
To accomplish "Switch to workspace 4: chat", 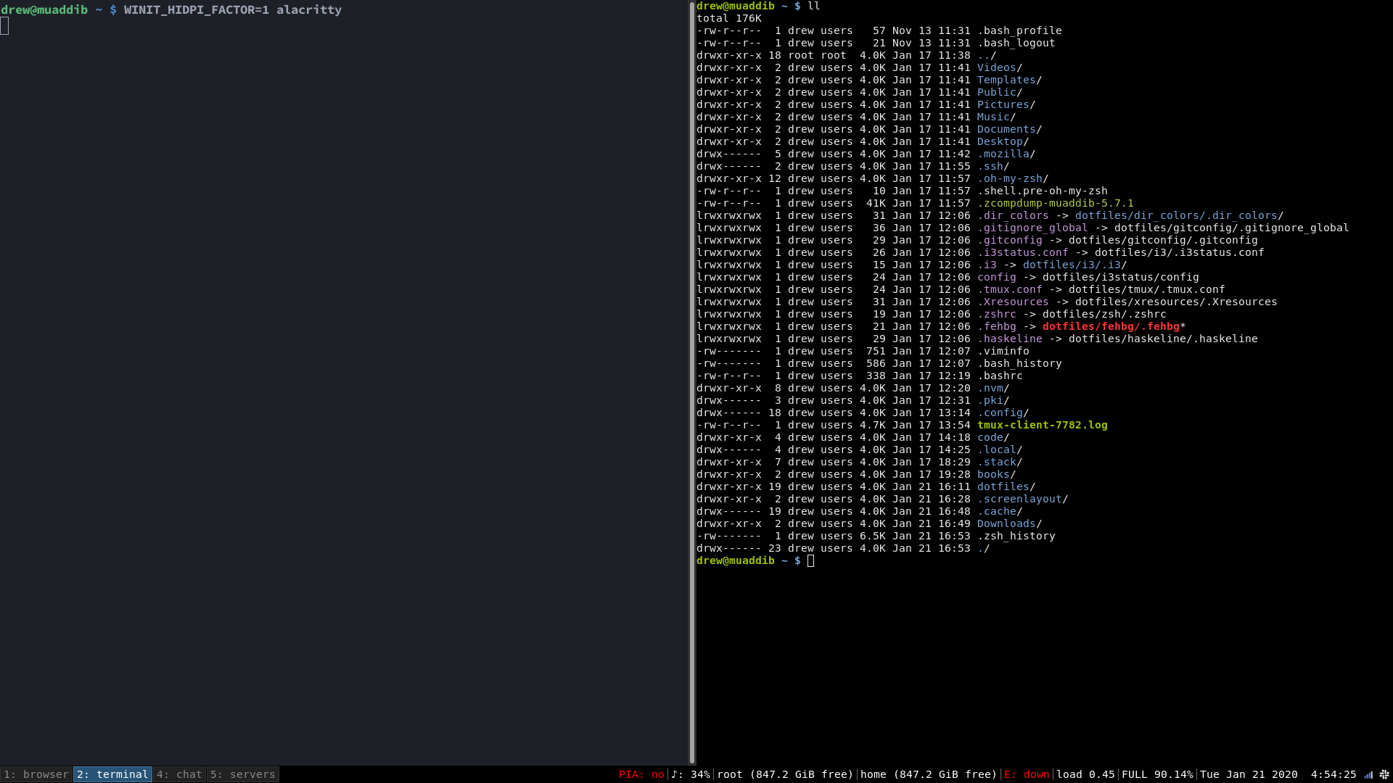I will pyautogui.click(x=179, y=774).
